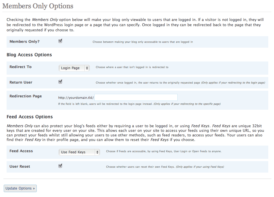The width and height of the screenshot is (274, 197).
Task: Click the http://yourdomain.tld/ prefix text
Action: tap(76, 98)
